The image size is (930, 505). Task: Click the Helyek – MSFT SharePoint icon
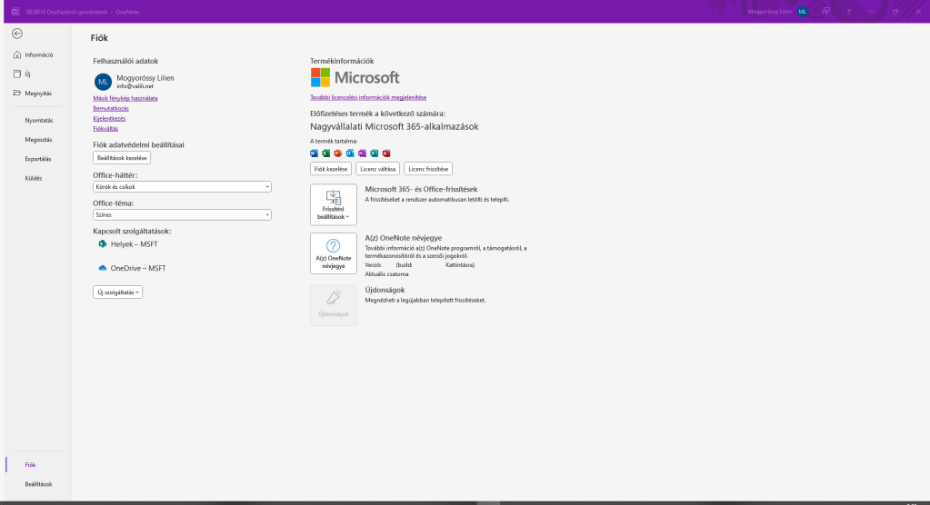[103, 244]
